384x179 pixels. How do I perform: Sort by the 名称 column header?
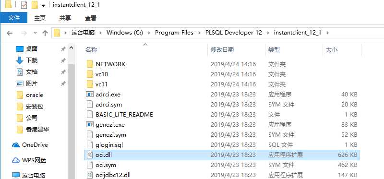pyautogui.click(x=91, y=50)
